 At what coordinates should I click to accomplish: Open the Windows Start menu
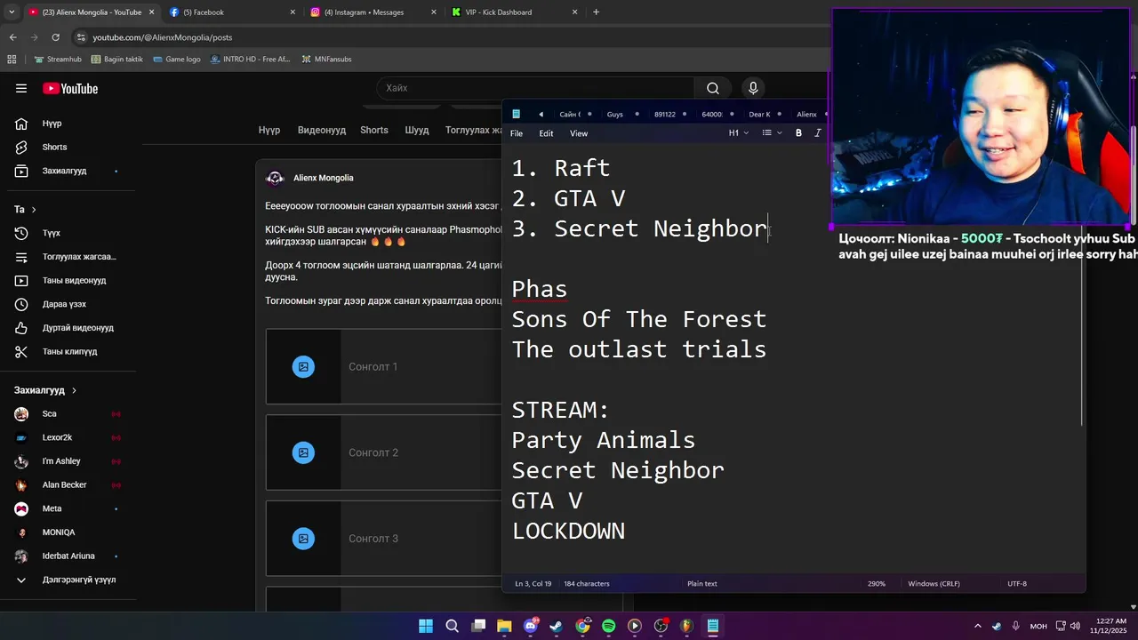tap(426, 626)
